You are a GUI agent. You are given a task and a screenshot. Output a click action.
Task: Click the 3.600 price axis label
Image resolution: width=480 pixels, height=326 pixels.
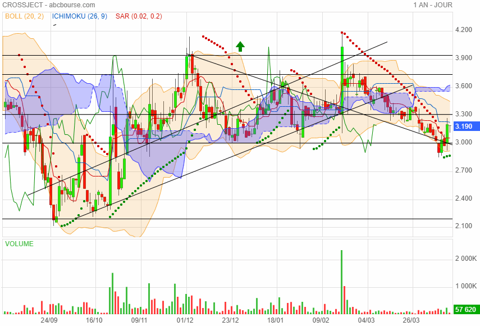[464, 86]
